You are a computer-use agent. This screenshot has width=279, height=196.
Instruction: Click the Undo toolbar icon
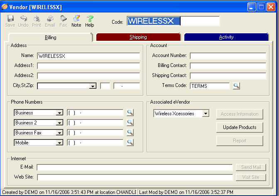coord(23,21)
